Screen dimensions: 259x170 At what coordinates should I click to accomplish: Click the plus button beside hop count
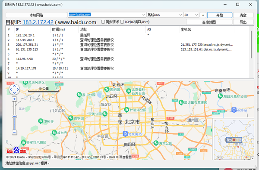(203, 15)
